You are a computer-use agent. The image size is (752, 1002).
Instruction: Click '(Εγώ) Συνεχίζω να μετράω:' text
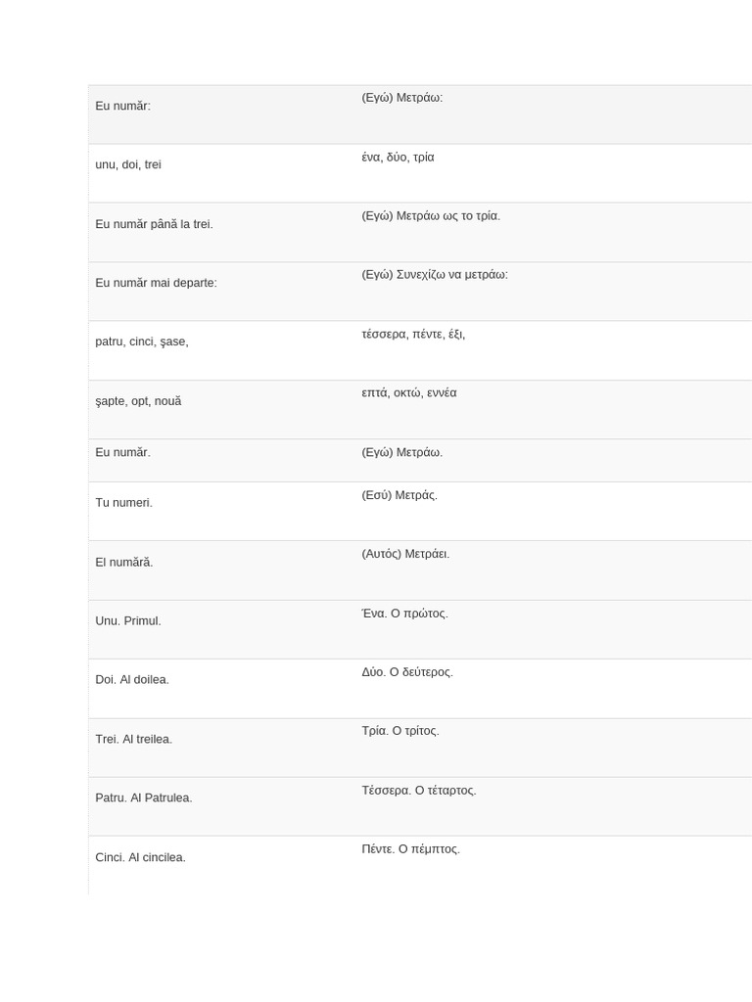[435, 275]
